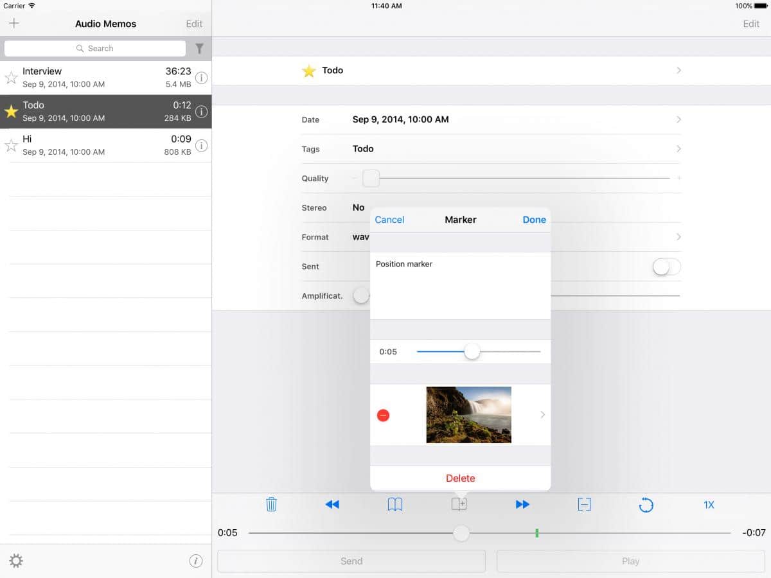Expand the Date row chevron

point(678,120)
